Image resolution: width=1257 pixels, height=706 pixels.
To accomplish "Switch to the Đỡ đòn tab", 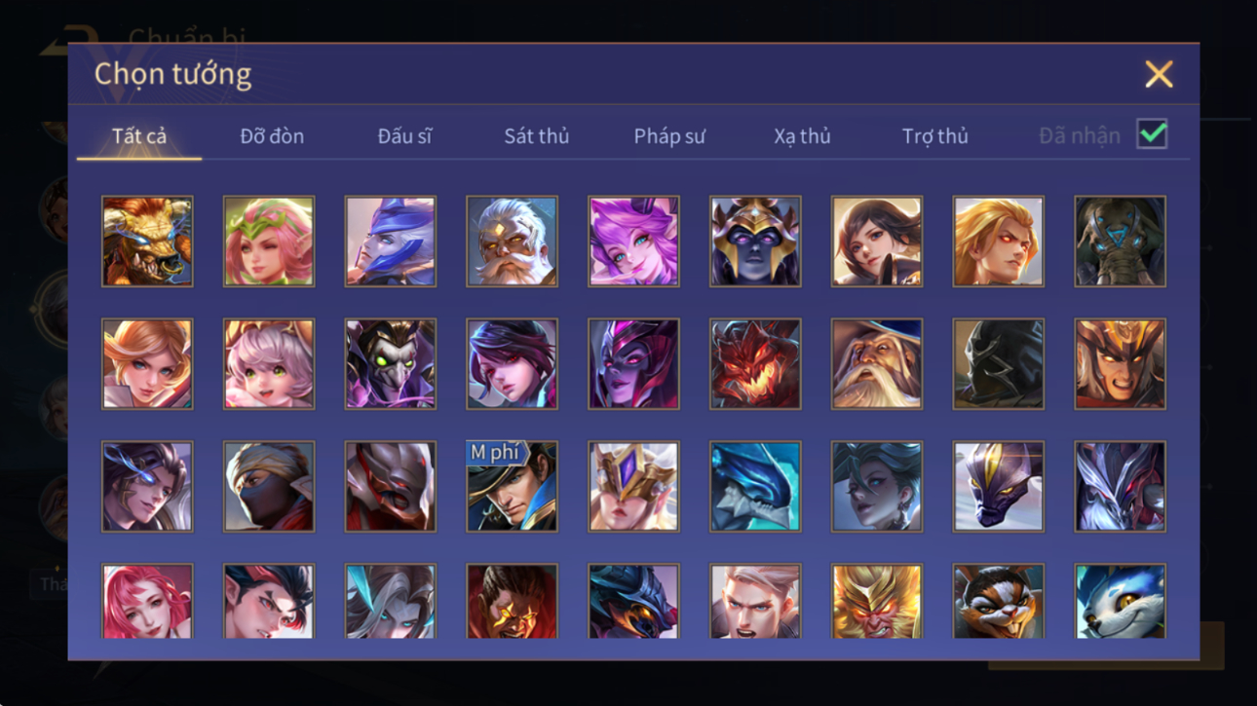I will point(272,136).
